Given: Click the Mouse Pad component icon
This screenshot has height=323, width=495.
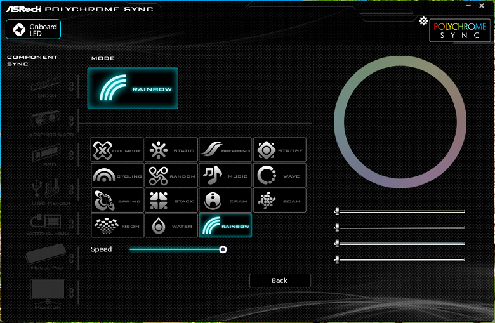Looking at the screenshot, I should coord(46,253).
